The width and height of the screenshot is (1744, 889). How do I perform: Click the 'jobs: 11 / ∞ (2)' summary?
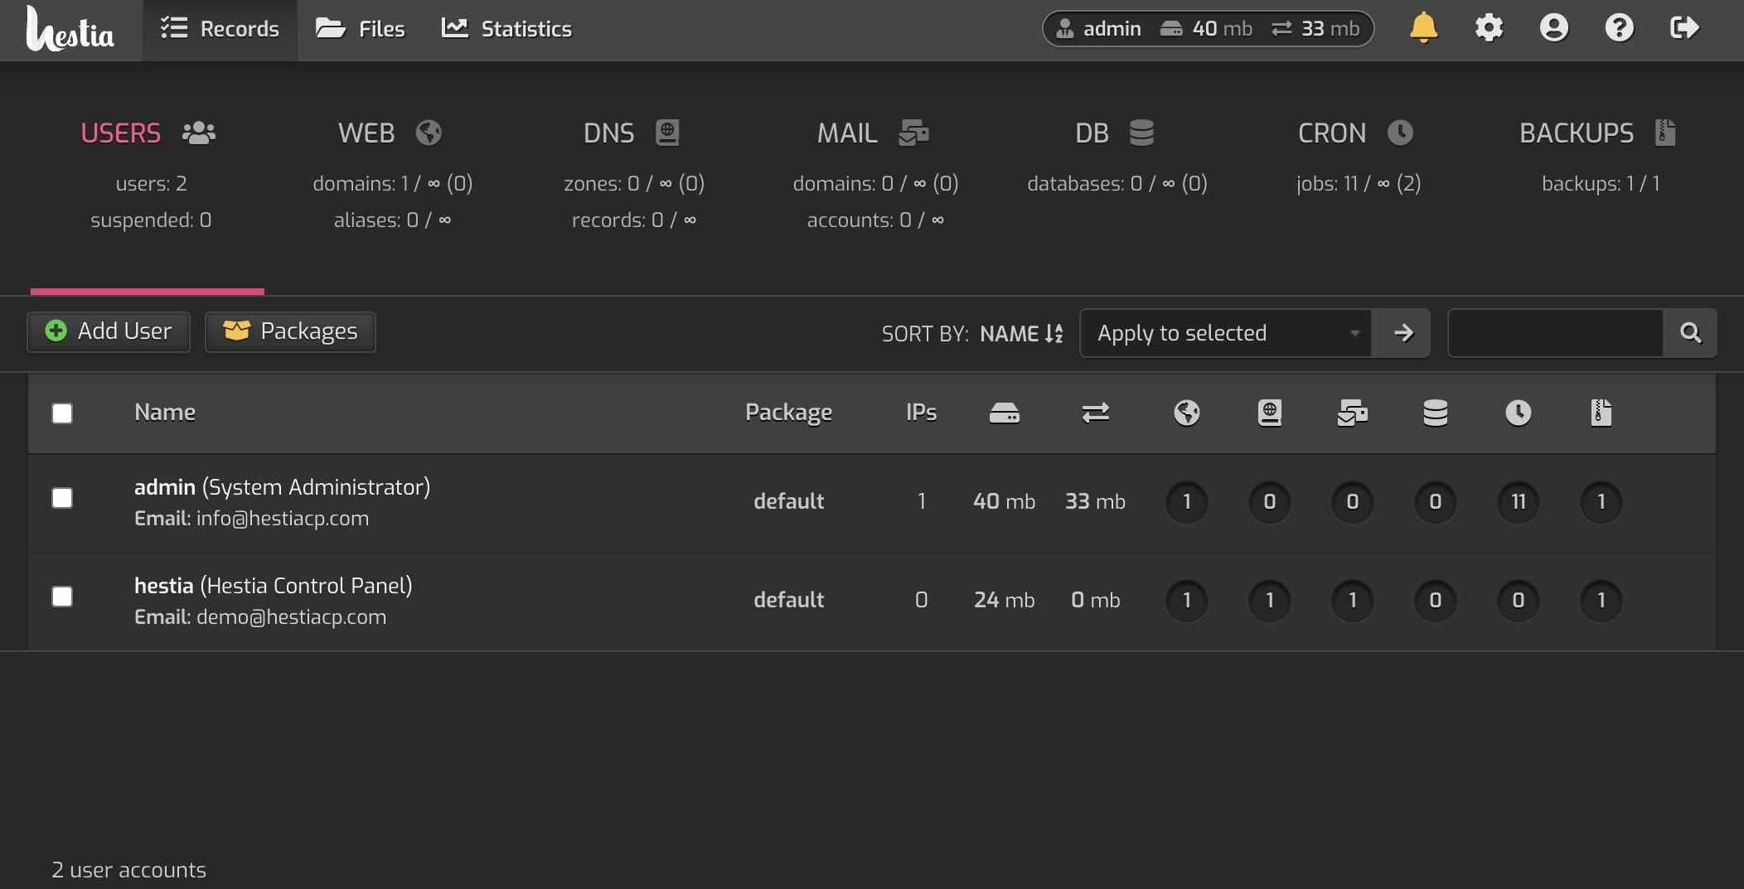point(1359,184)
